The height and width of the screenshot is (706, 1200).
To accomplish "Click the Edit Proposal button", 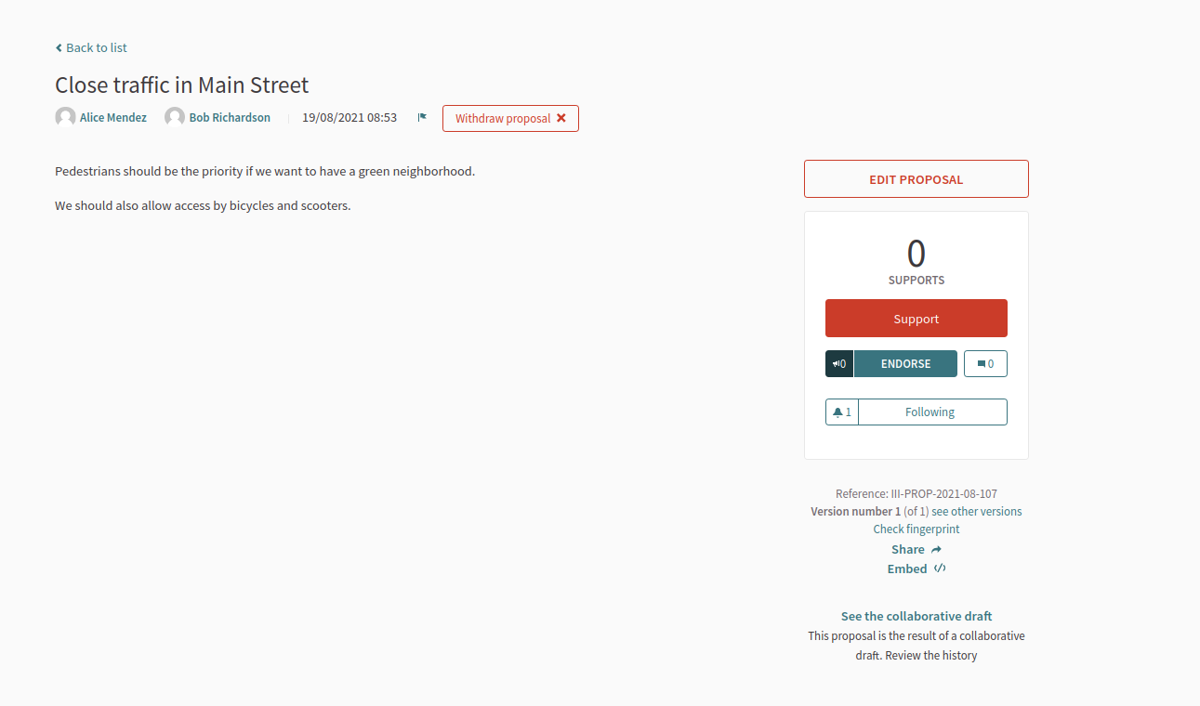I will (x=916, y=179).
